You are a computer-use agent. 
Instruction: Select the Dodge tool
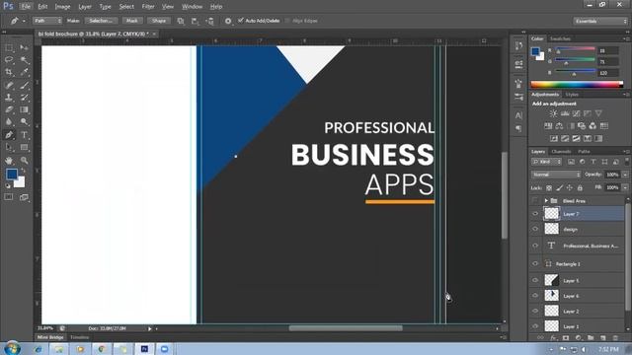coord(24,121)
